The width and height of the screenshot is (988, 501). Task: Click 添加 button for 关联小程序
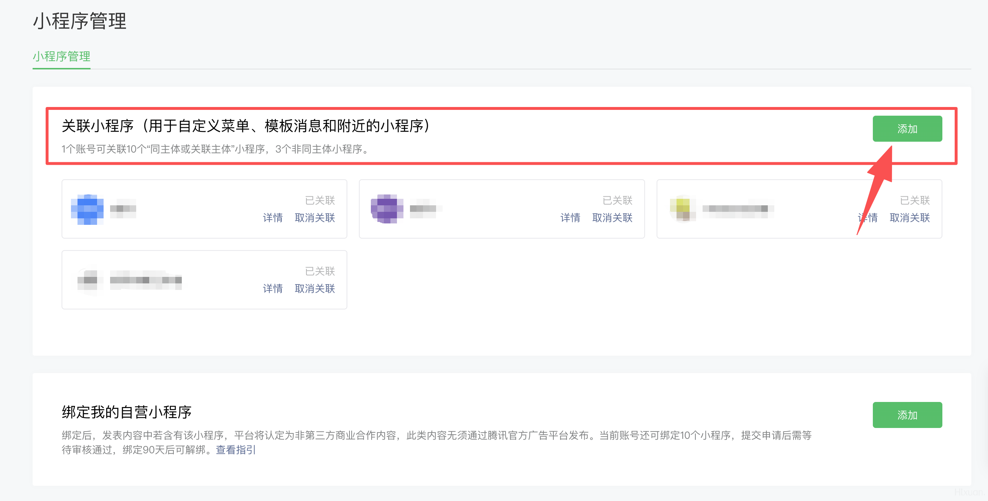tap(907, 129)
